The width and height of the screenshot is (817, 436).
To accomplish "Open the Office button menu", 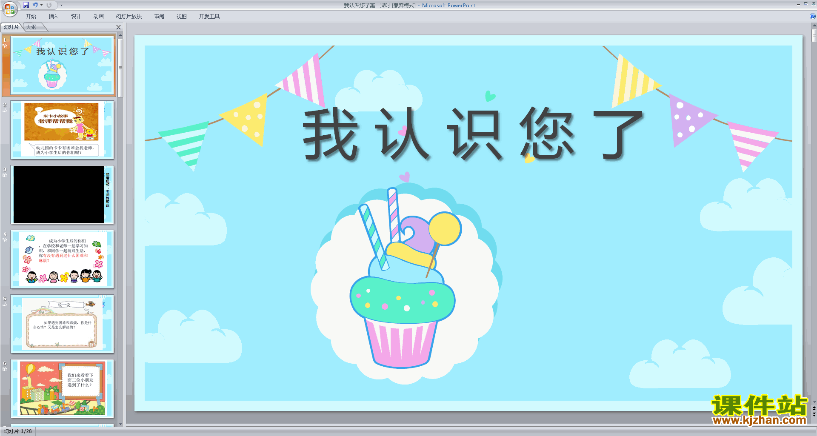I will tap(9, 9).
